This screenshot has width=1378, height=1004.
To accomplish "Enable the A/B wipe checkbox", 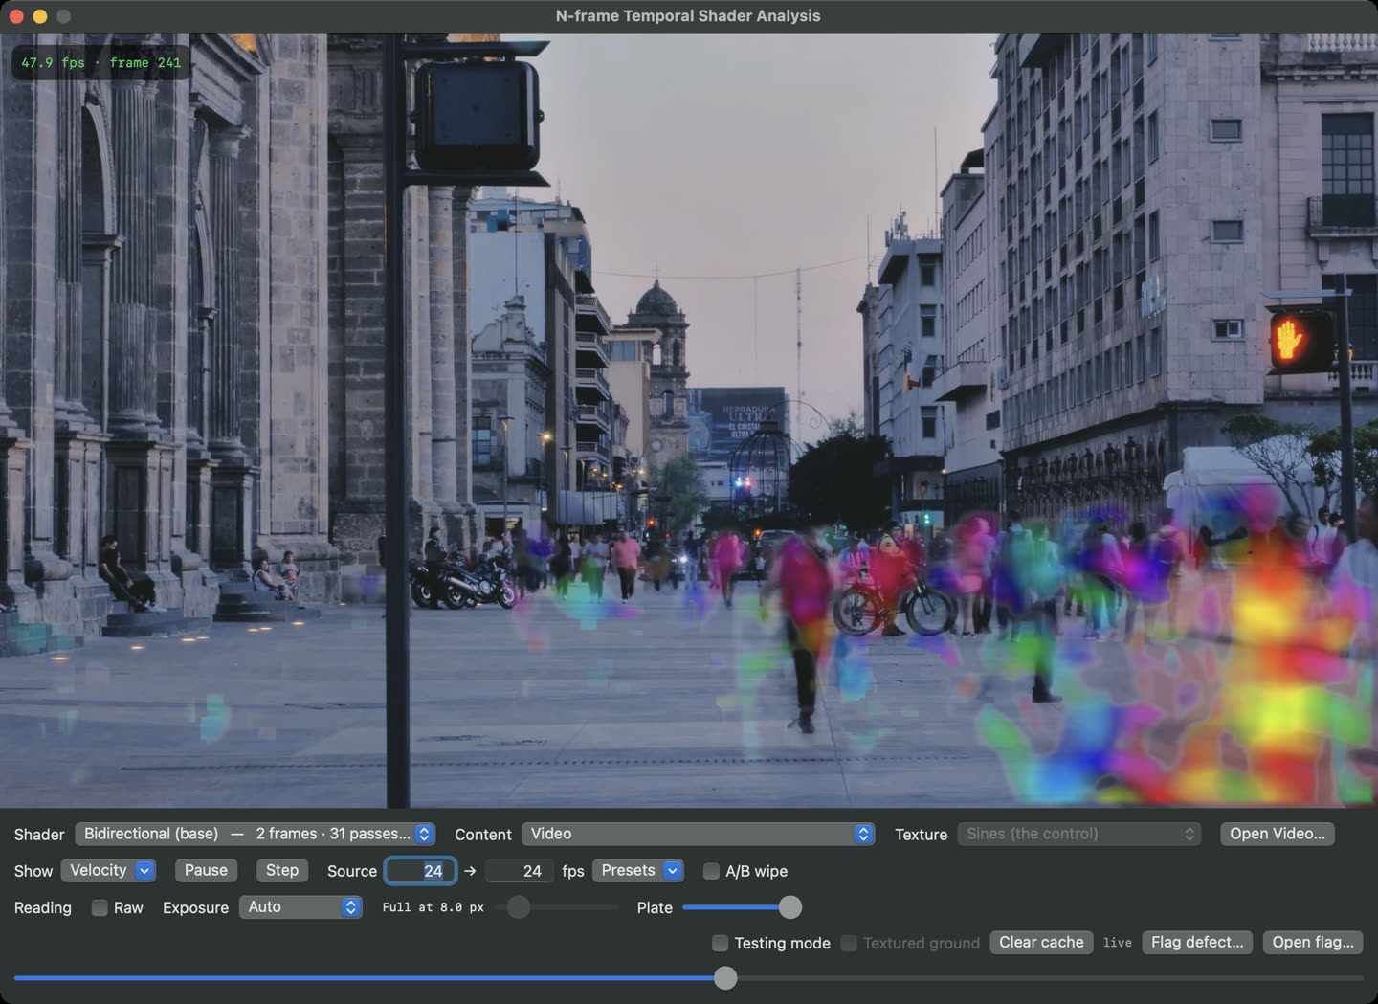I will (711, 871).
